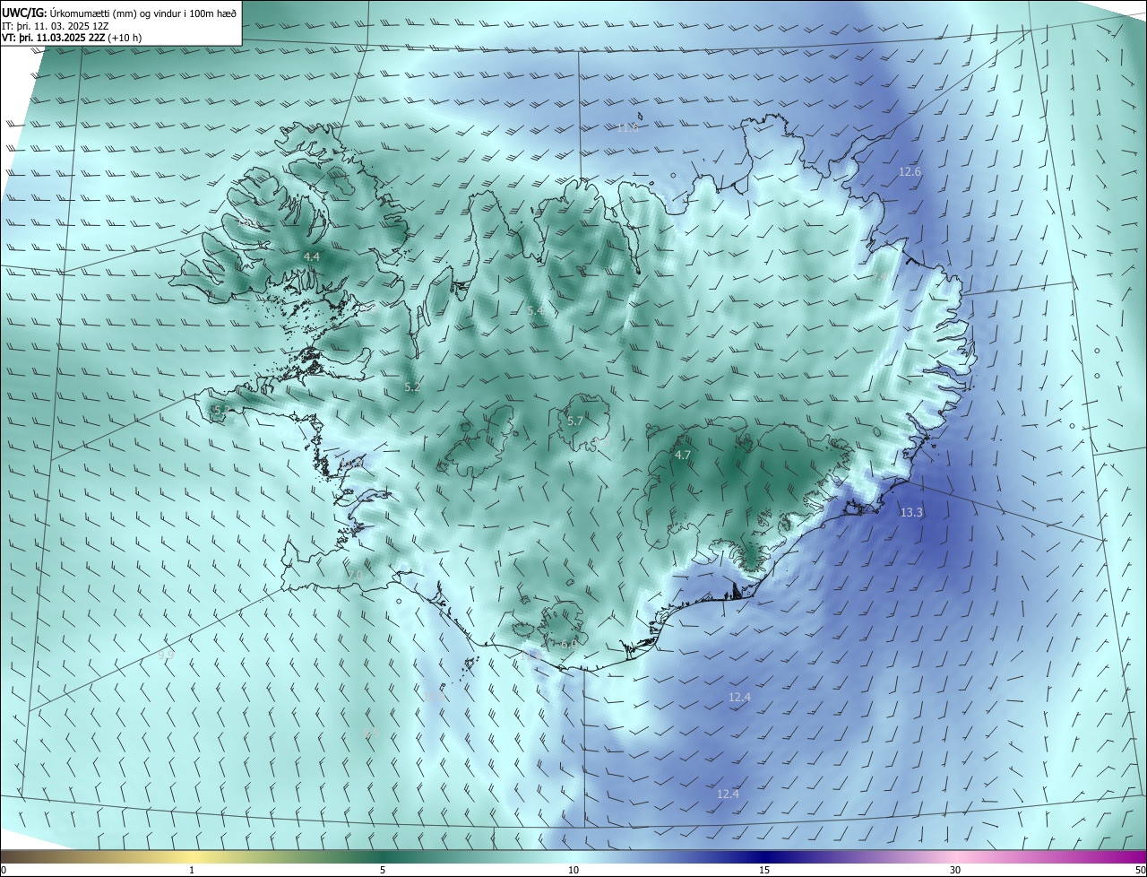
Task: Click the 10 tick on the color scale
Action: (573, 871)
